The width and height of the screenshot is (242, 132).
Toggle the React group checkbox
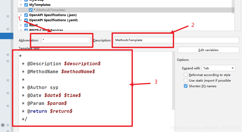pyautogui.click(x=26, y=25)
